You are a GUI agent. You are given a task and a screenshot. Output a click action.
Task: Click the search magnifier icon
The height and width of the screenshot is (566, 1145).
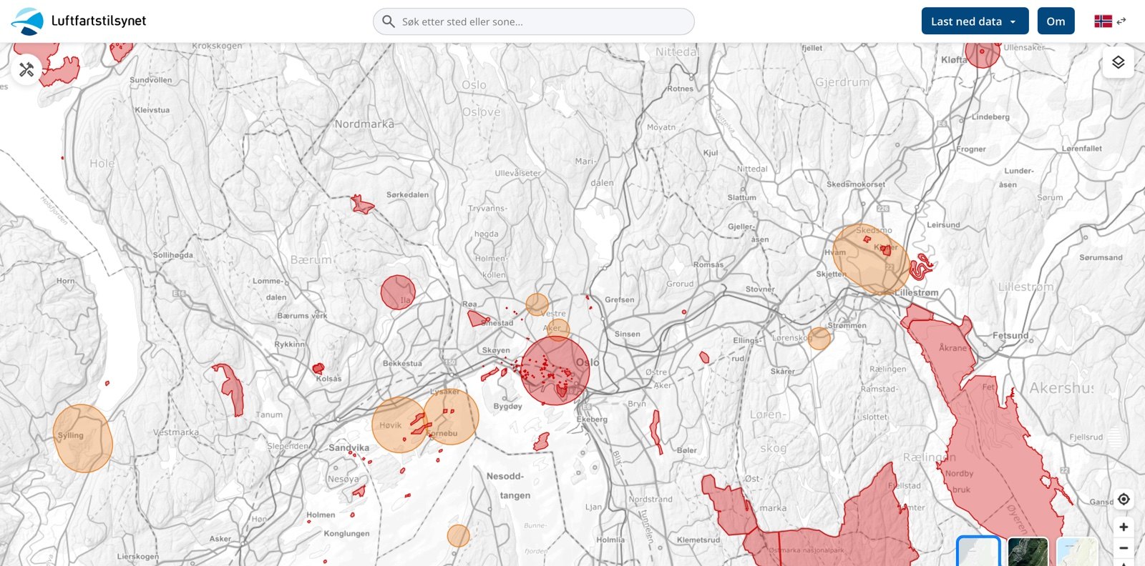(389, 21)
